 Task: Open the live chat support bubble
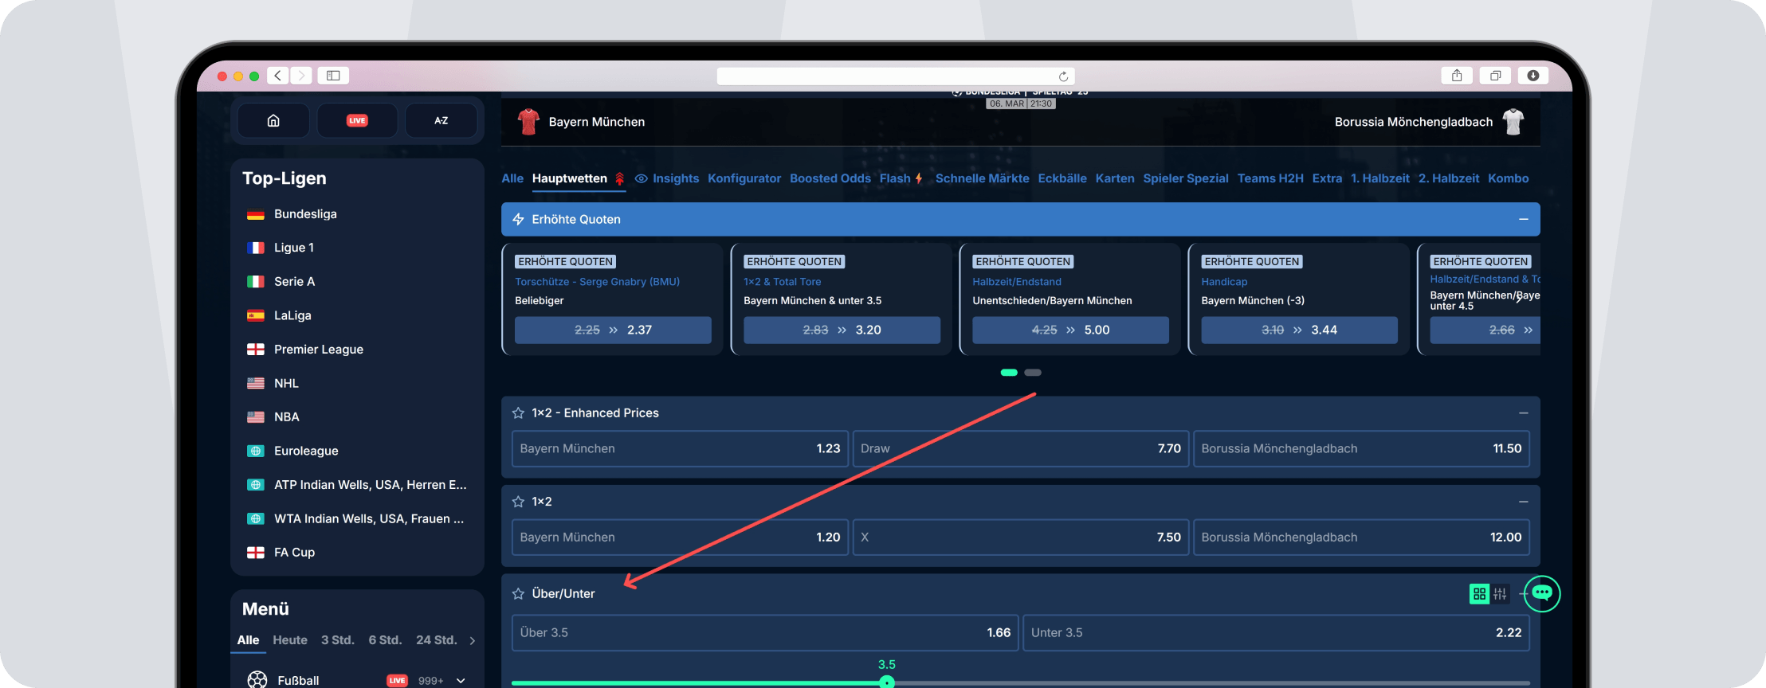pos(1541,593)
